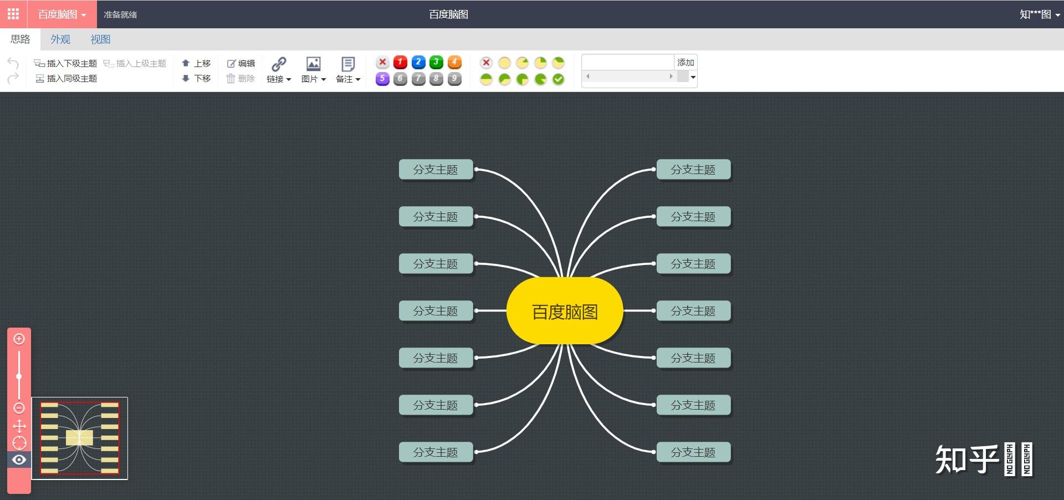Click 插入上级主题 button

pos(135,63)
